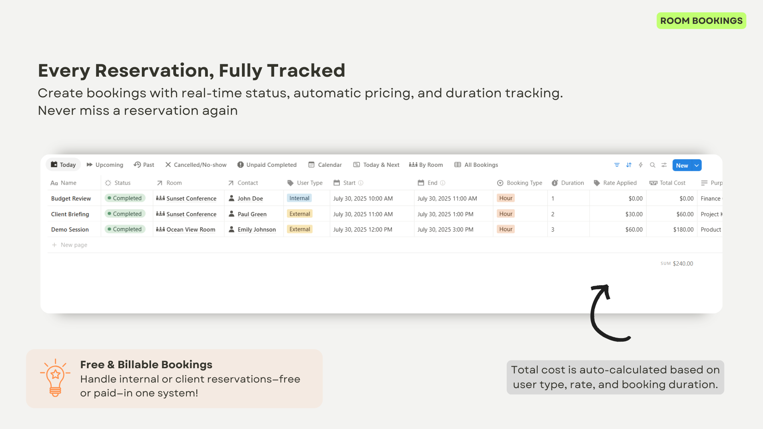This screenshot has height=429, width=763.
Task: Select the Unpaid Completed tab
Action: [267, 165]
